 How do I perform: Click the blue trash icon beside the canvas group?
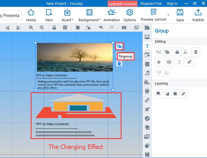click(x=119, y=63)
